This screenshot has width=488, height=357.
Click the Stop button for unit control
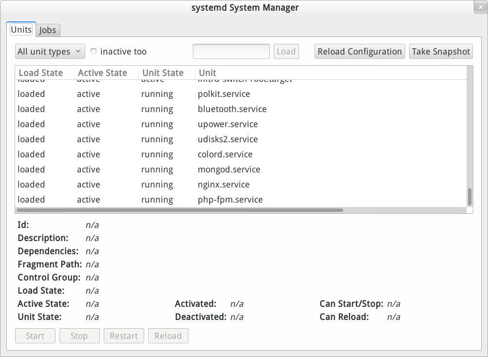(x=79, y=336)
